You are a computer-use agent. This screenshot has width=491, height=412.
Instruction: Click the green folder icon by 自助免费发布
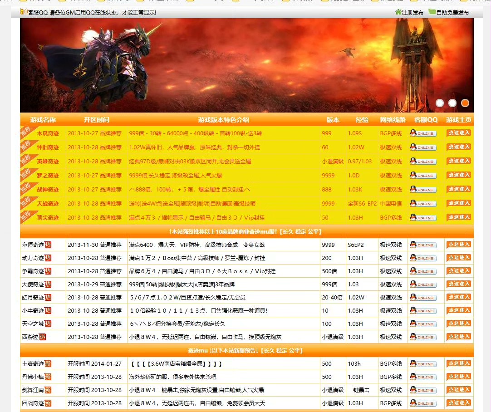[432, 12]
